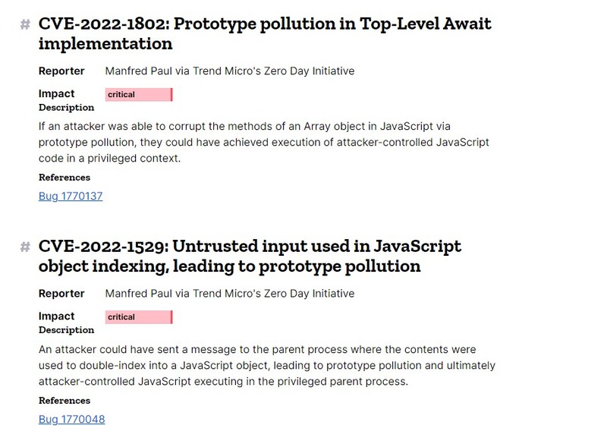Click the Reporter label under CVE-2022-1802
607x447 pixels.
click(x=61, y=71)
